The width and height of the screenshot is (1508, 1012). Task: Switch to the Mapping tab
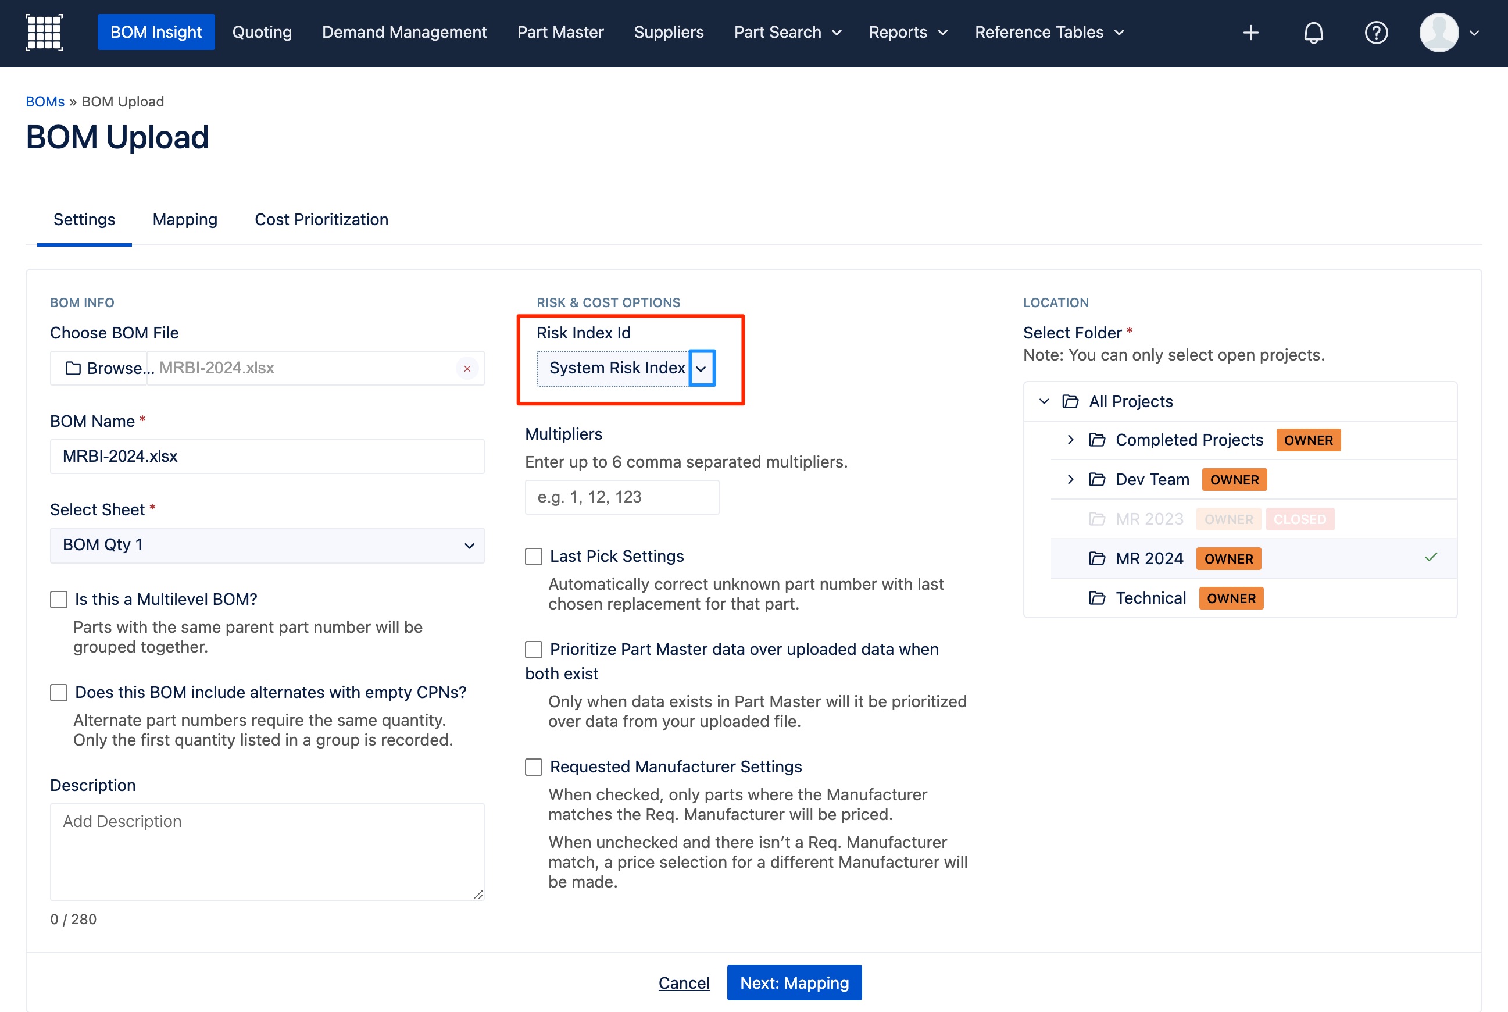(185, 220)
